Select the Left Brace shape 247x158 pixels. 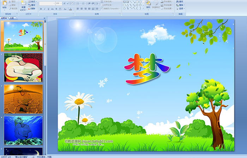[137, 8]
